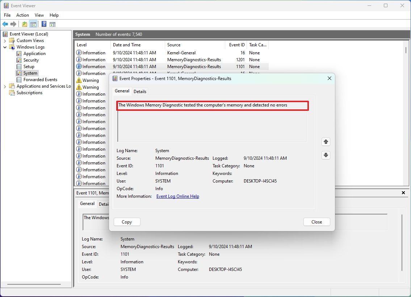The width and height of the screenshot is (411, 297).
Task: Open a saved log via the folder toolbar icon
Action: [x=24, y=24]
